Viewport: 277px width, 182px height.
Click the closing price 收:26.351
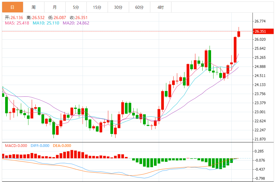pos(79,18)
